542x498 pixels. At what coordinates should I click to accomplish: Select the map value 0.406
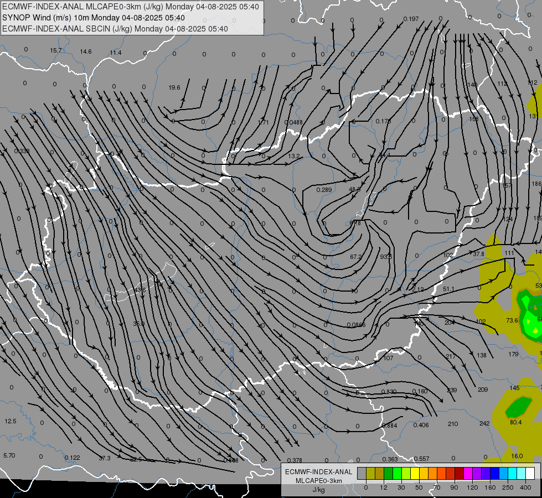[x=421, y=425]
